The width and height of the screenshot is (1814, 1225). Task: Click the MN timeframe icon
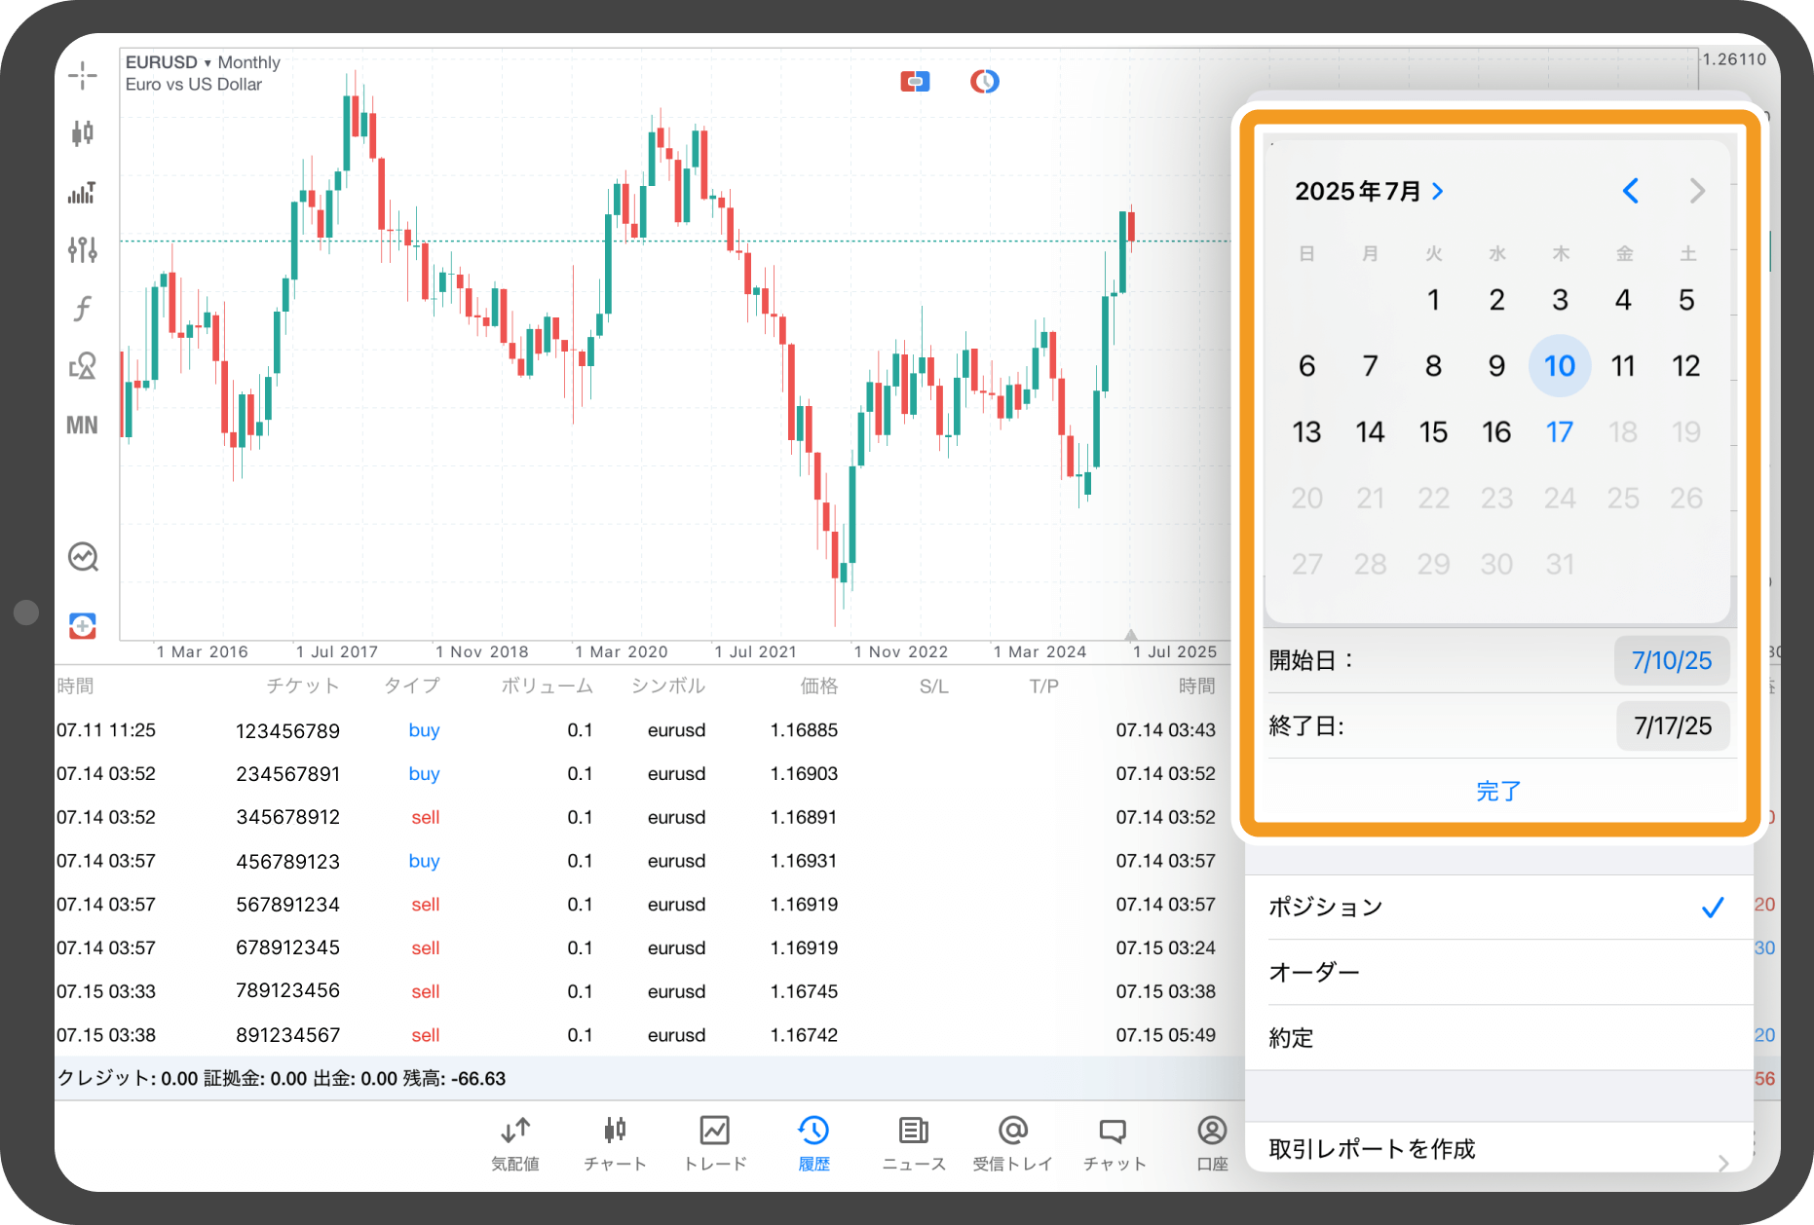[x=83, y=426]
